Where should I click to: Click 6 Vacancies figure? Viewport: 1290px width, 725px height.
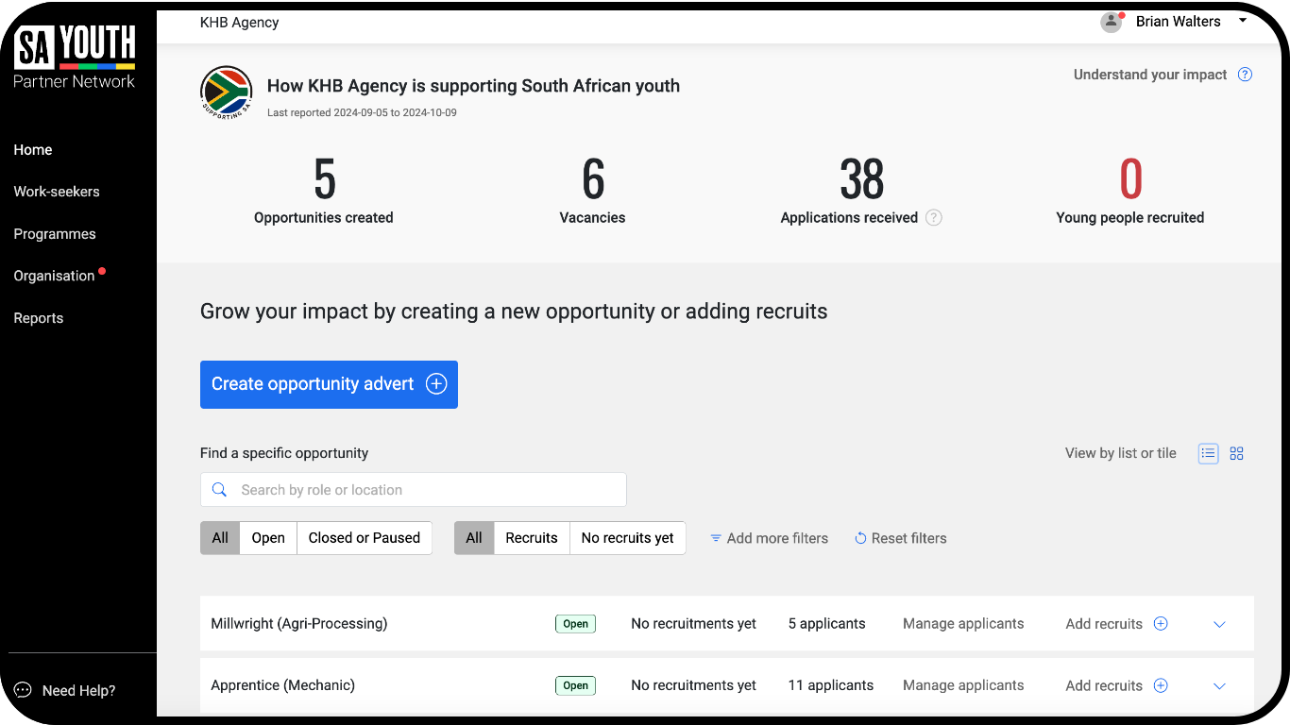pyautogui.click(x=593, y=179)
